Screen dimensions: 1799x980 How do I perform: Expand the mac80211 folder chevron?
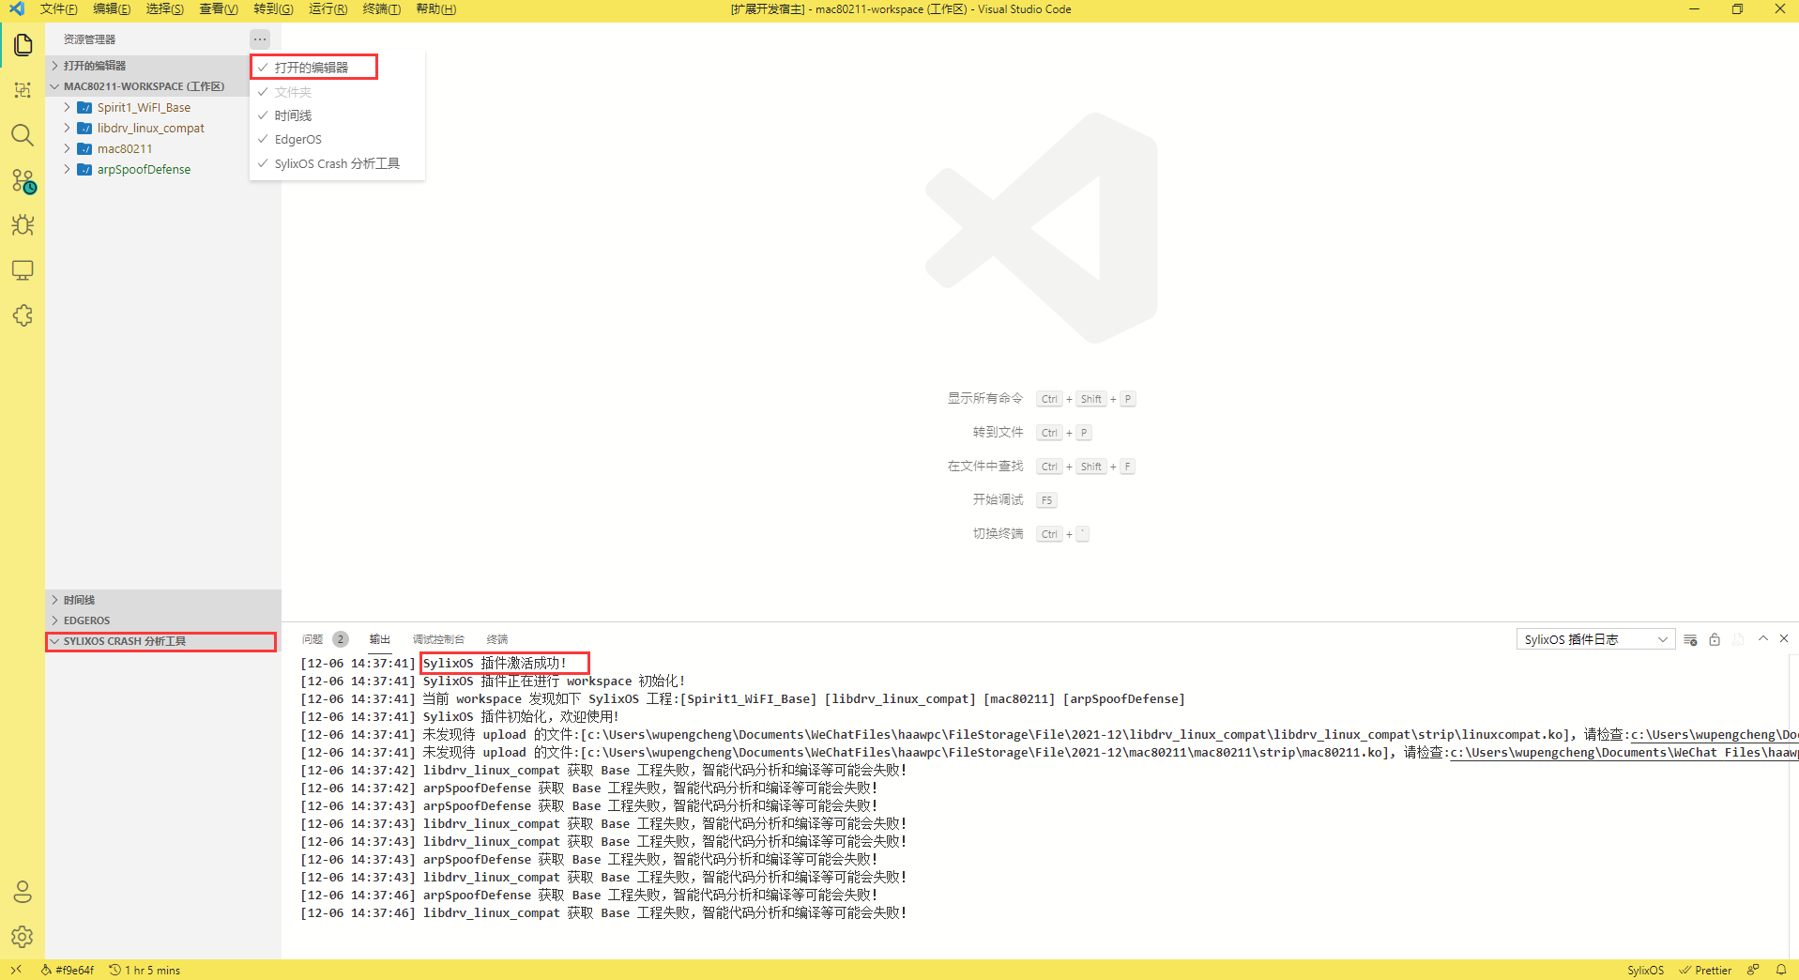click(x=67, y=148)
